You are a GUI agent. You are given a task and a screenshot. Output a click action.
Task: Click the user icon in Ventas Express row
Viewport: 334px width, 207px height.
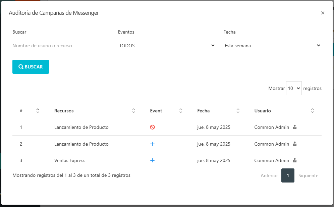pos(295,161)
